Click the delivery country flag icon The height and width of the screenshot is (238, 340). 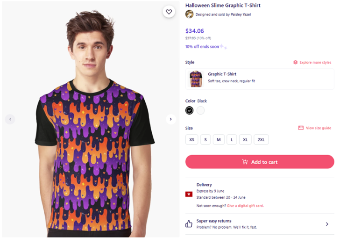click(189, 194)
